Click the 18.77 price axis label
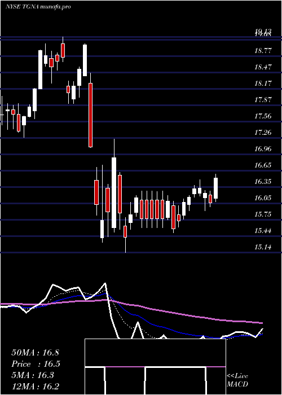The image size is (282, 395). [x=263, y=51]
